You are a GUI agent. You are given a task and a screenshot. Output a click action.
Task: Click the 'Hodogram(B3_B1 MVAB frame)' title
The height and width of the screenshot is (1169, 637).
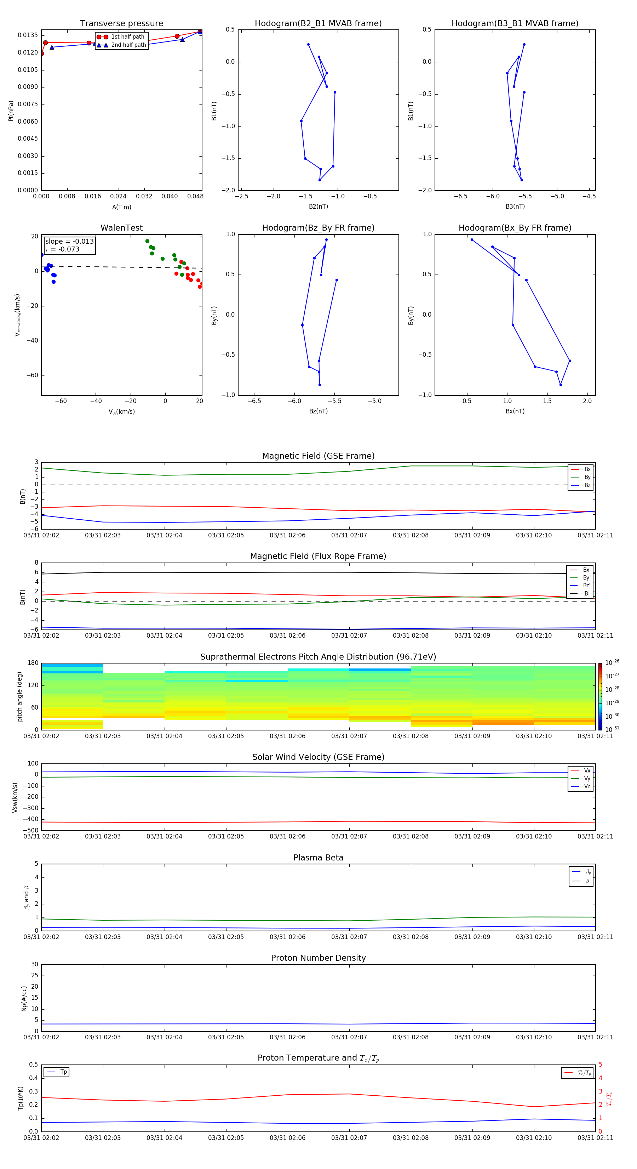pyautogui.click(x=515, y=24)
